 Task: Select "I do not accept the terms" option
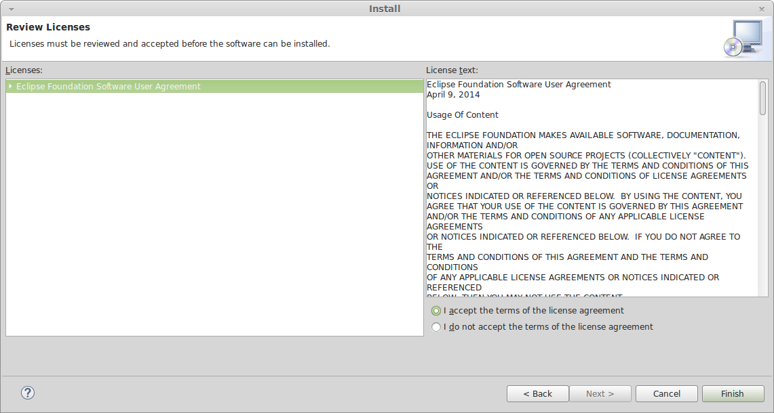pyautogui.click(x=436, y=327)
